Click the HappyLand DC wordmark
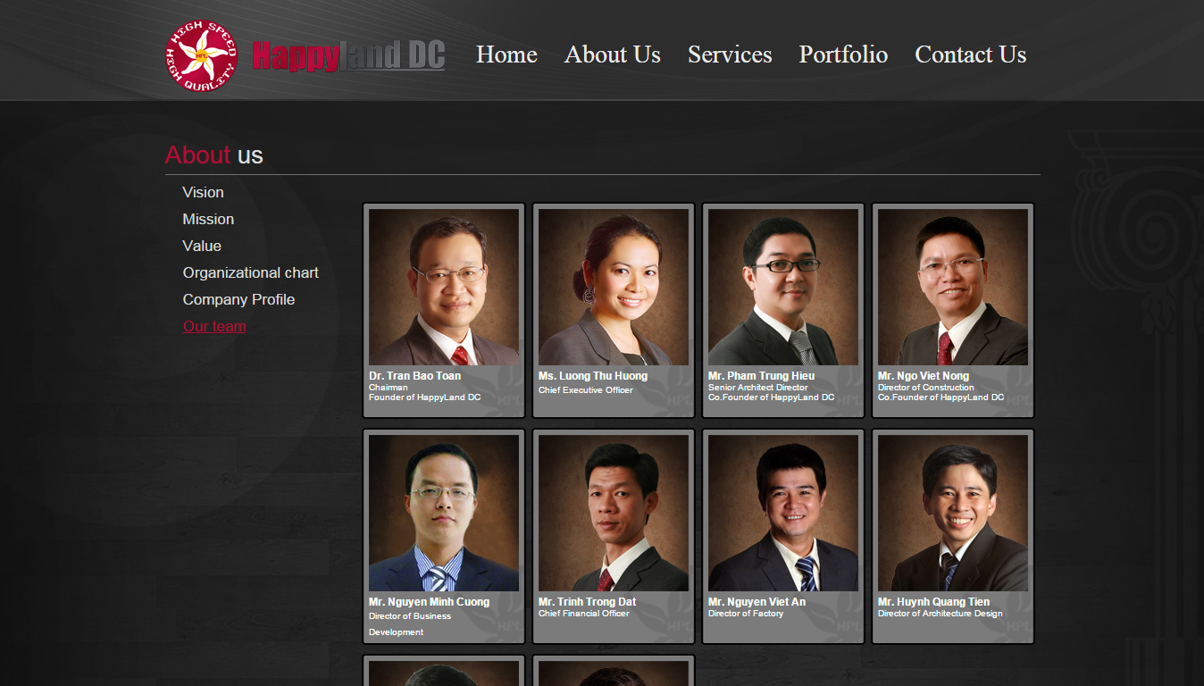Image resolution: width=1204 pixels, height=686 pixels. pyautogui.click(x=348, y=55)
